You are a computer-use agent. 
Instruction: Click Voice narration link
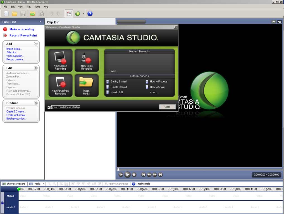tap(15, 56)
